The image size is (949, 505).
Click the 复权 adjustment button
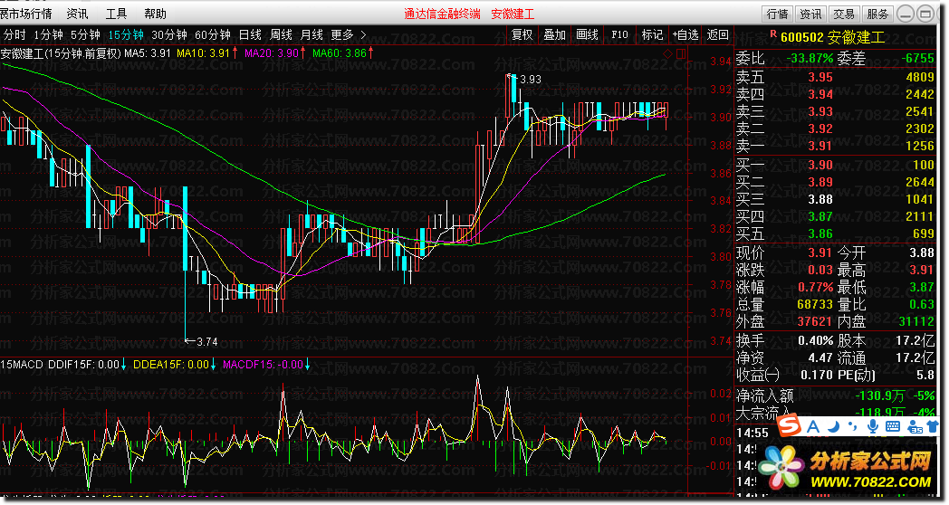coord(522,34)
